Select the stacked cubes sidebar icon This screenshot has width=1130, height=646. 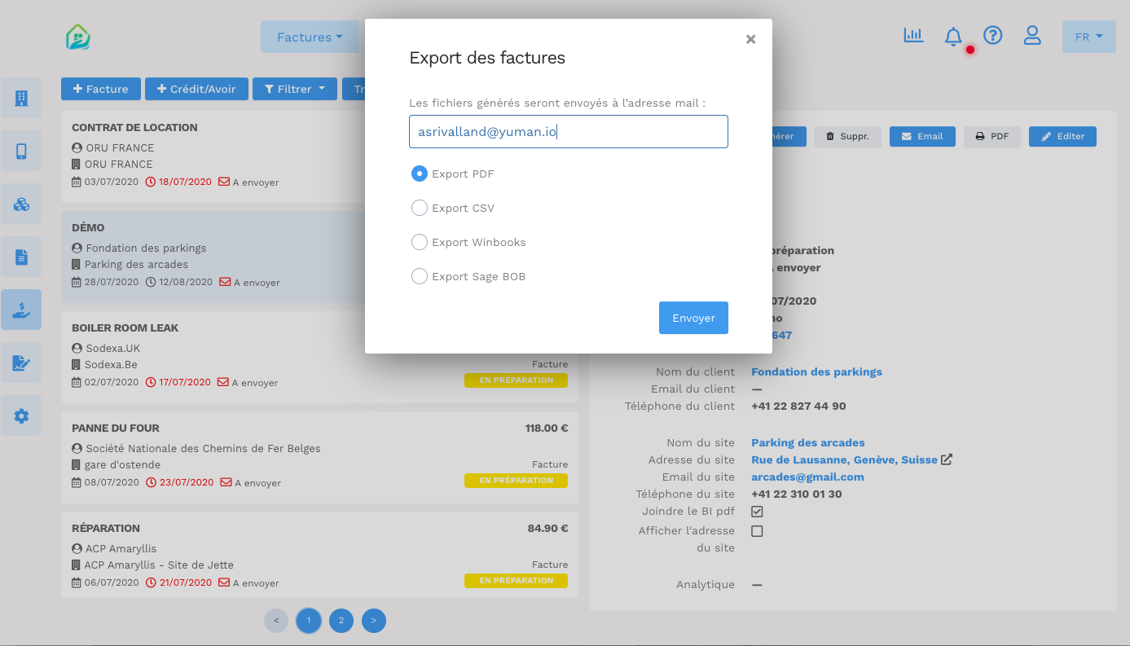pos(21,204)
